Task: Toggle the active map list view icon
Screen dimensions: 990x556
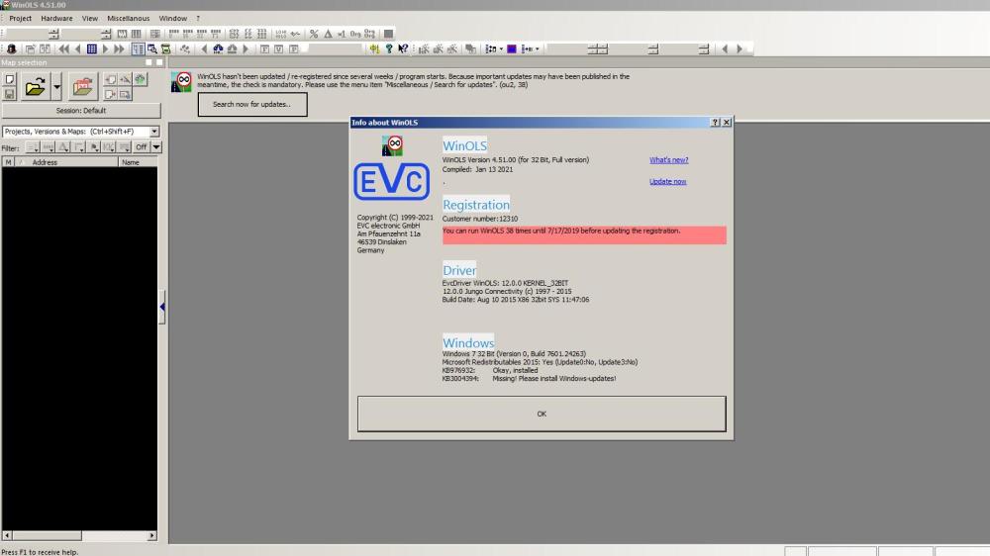Action: pyautogui.click(x=138, y=48)
